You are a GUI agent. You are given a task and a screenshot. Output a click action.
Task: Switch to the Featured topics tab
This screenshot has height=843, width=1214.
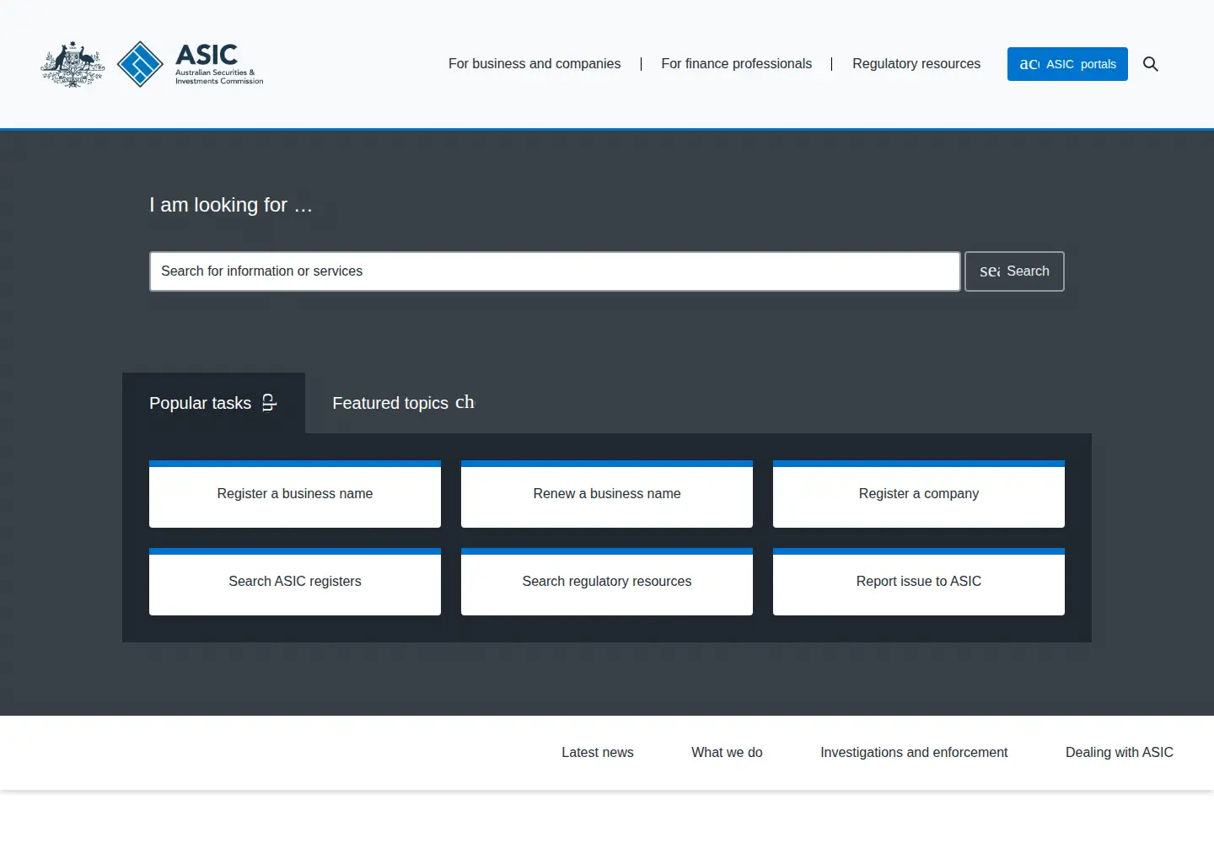click(x=403, y=403)
